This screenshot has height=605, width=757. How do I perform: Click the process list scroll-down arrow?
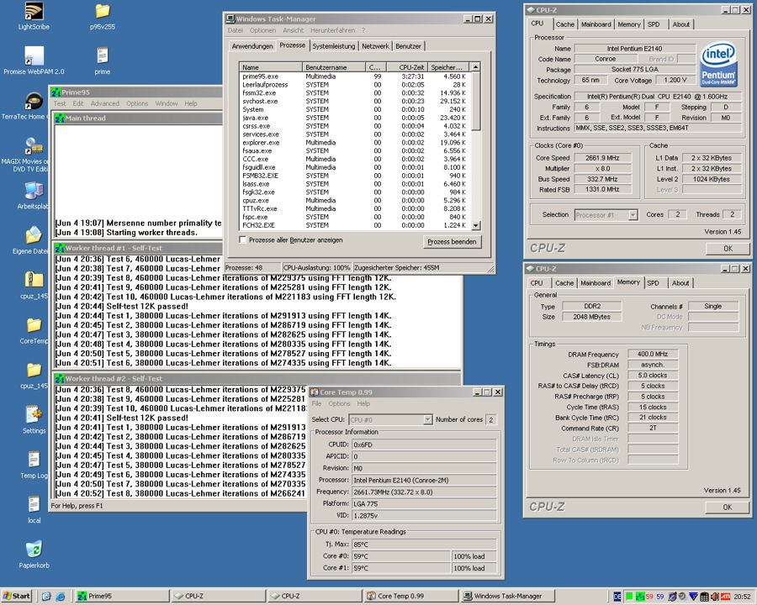pos(475,225)
